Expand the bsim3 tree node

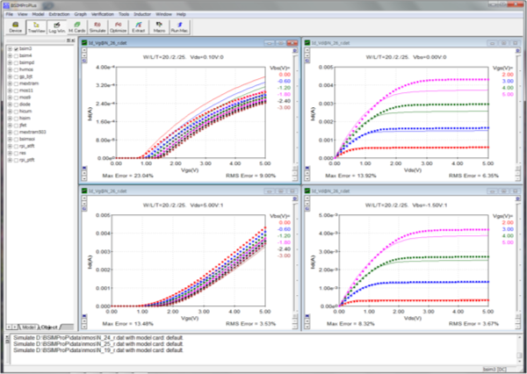pyautogui.click(x=8, y=48)
